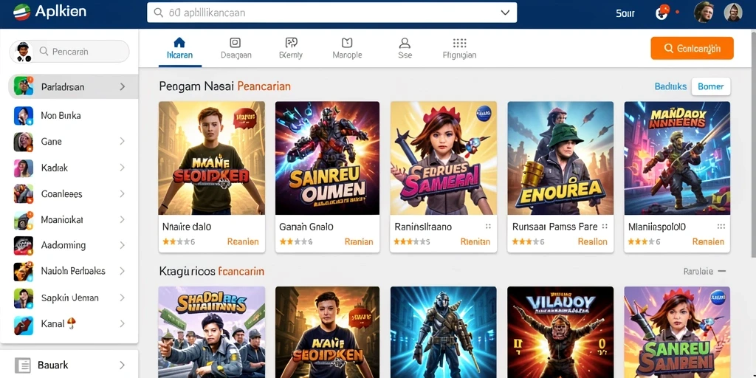Open Sapkin Uenran sidebar icon
This screenshot has width=756, height=378.
coord(23,298)
